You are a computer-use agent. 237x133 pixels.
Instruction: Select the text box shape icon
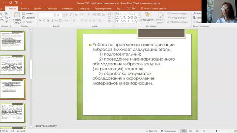click(x=117, y=14)
